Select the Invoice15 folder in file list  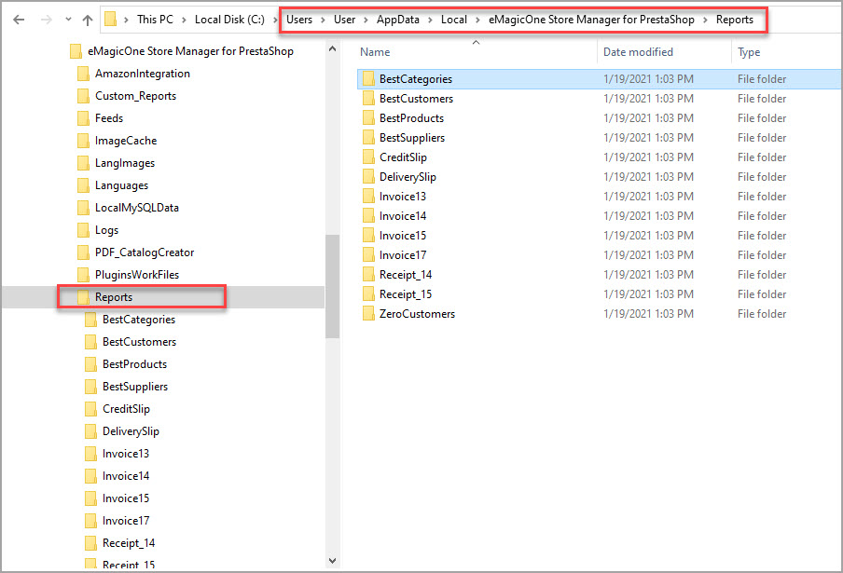[403, 236]
